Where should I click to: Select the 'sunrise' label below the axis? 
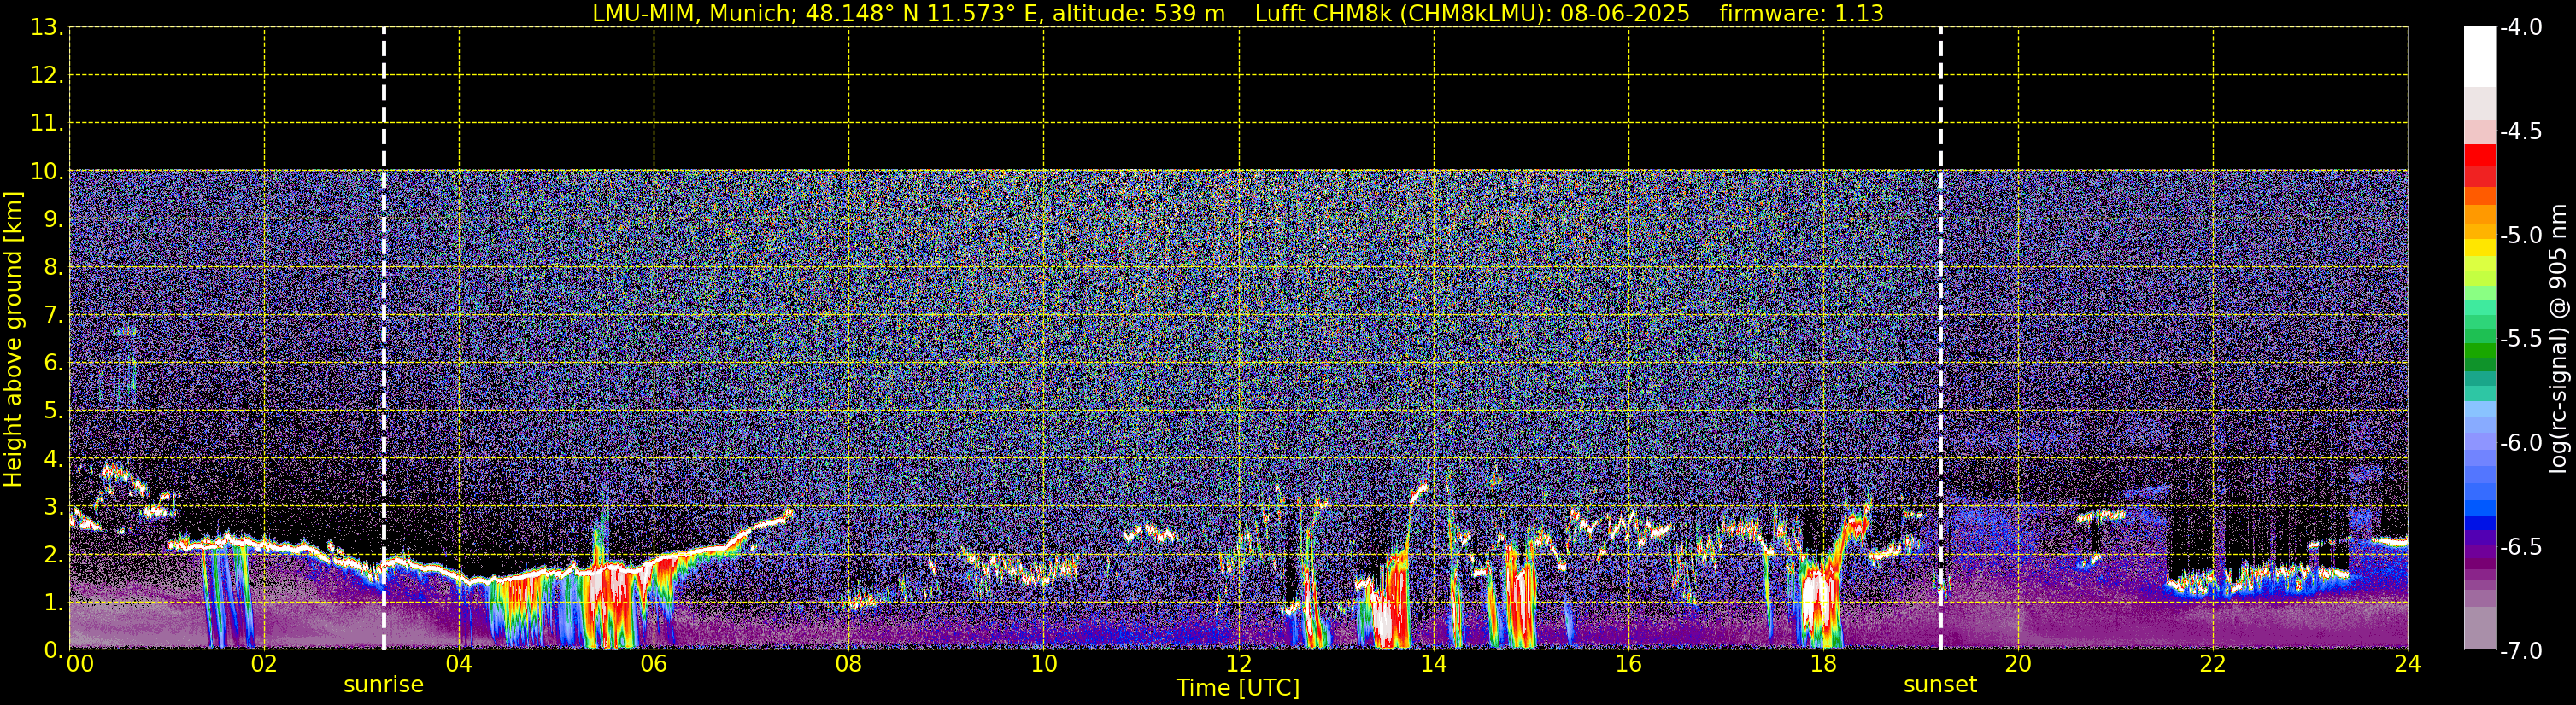click(x=383, y=685)
